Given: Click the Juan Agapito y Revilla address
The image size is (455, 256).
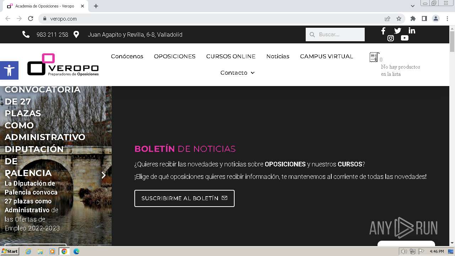Looking at the screenshot, I should 135,34.
